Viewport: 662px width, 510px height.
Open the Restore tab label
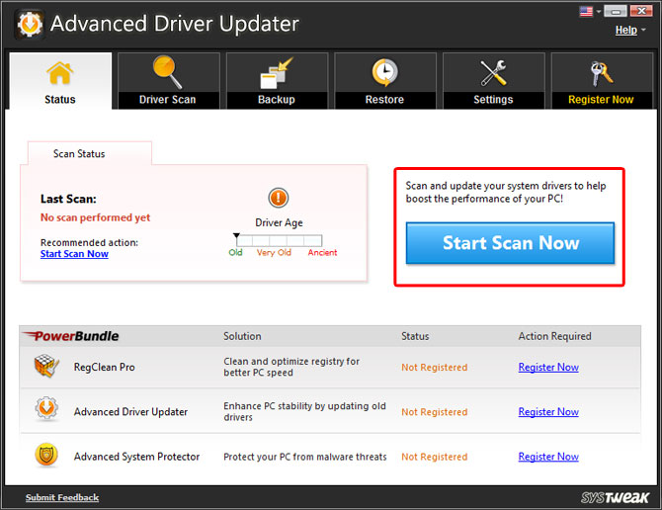pyautogui.click(x=384, y=100)
